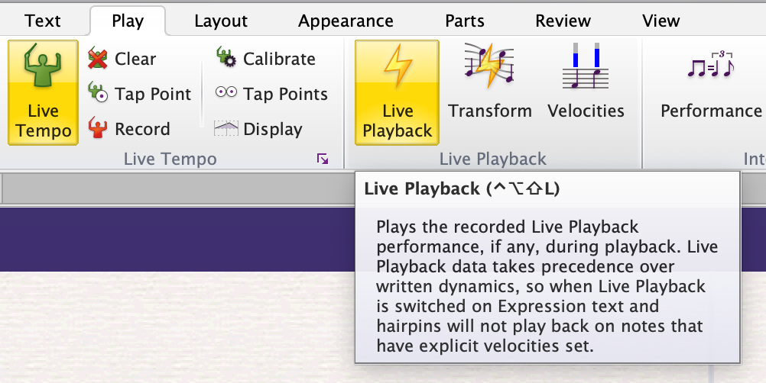Image resolution: width=766 pixels, height=383 pixels.
Task: Click the Clear live tempo icon
Action: point(97,59)
